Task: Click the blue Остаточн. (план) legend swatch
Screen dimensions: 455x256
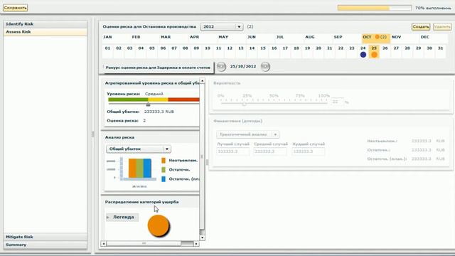Action: [164, 179]
